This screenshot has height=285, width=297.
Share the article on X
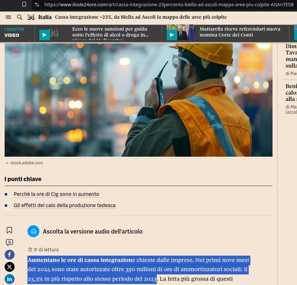9,267
